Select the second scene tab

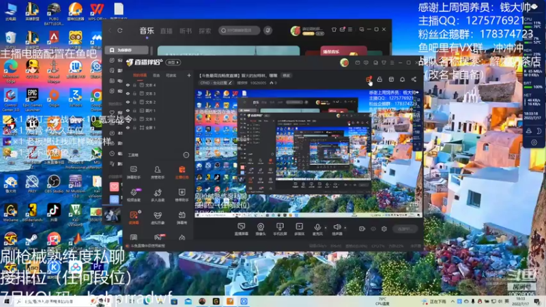click(x=156, y=75)
